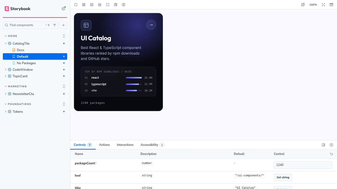Expand all items in HOME section
The height and width of the screenshot is (189, 337).
64,36
